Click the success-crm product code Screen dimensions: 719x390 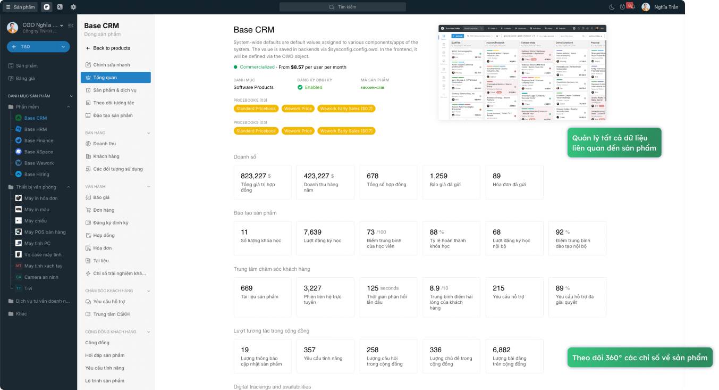tap(373, 87)
